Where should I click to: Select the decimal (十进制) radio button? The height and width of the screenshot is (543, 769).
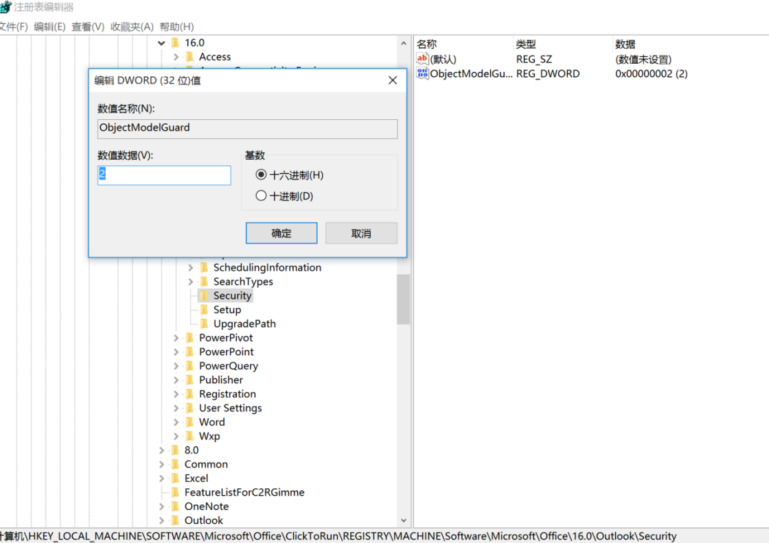(261, 196)
